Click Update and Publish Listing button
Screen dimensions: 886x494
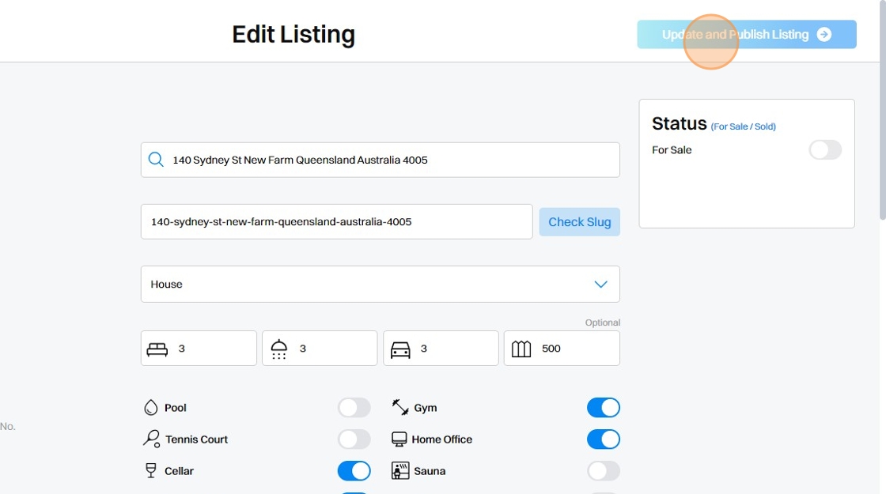pyautogui.click(x=746, y=35)
